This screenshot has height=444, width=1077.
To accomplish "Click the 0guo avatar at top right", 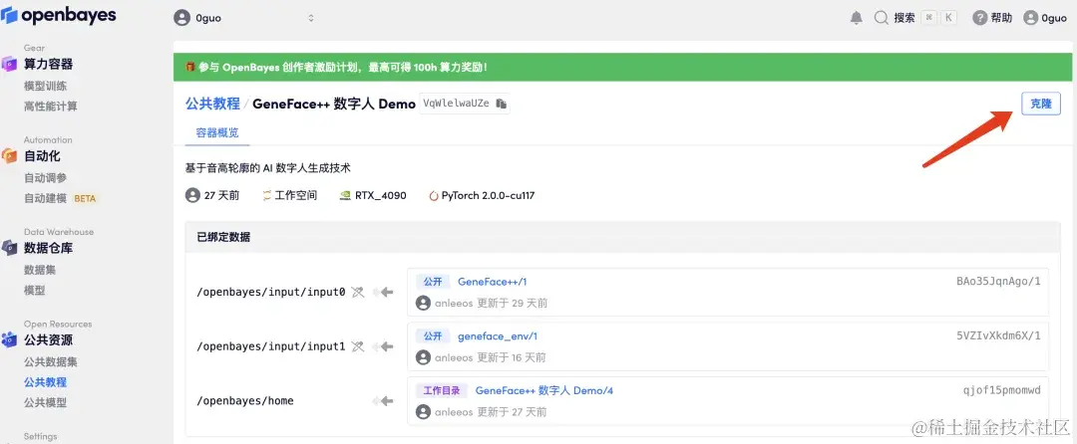I will [1030, 19].
